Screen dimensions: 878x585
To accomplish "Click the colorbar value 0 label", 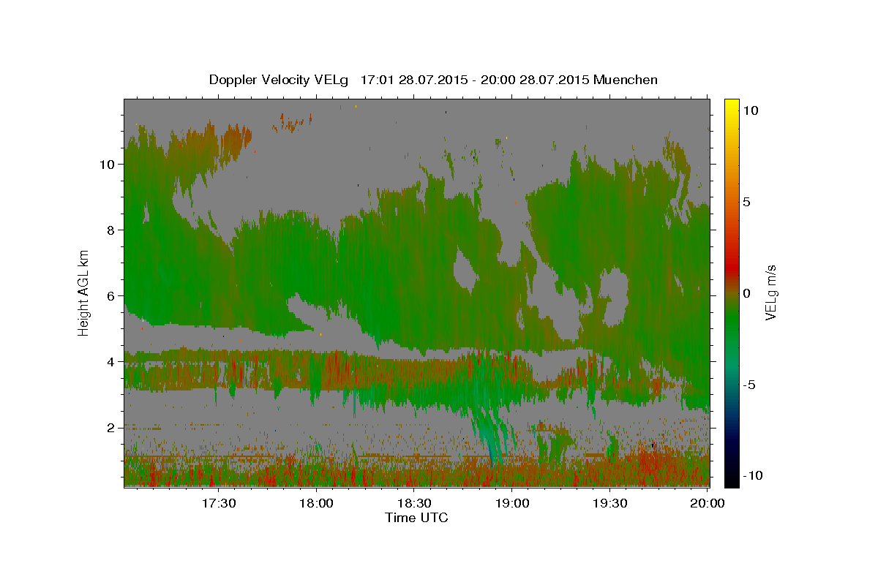I will [746, 292].
